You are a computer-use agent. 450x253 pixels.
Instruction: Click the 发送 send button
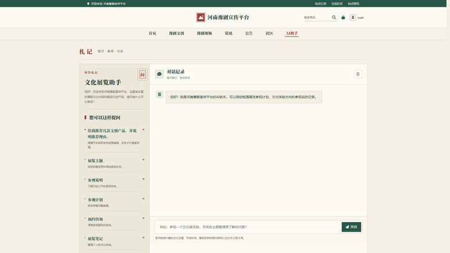point(351,227)
